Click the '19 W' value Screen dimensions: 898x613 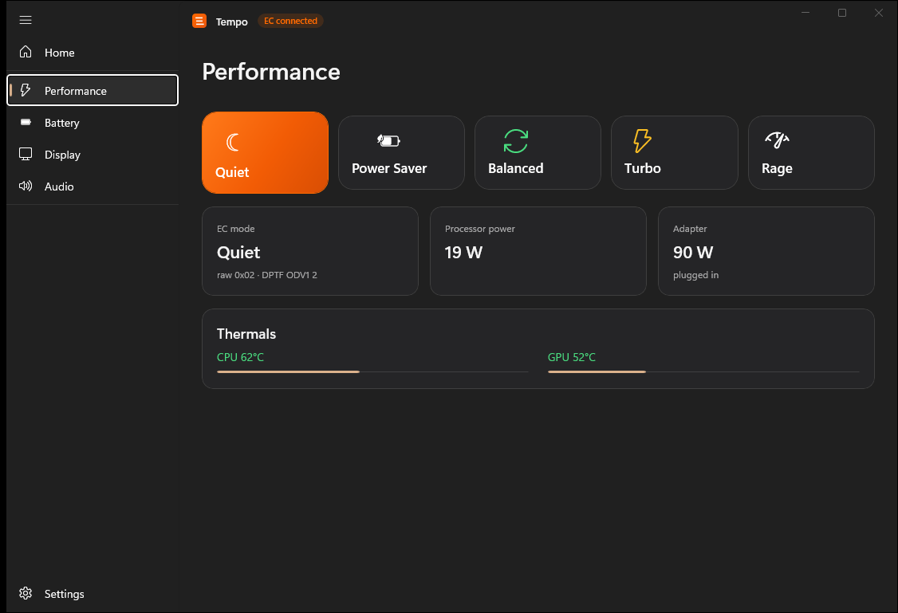click(x=463, y=253)
